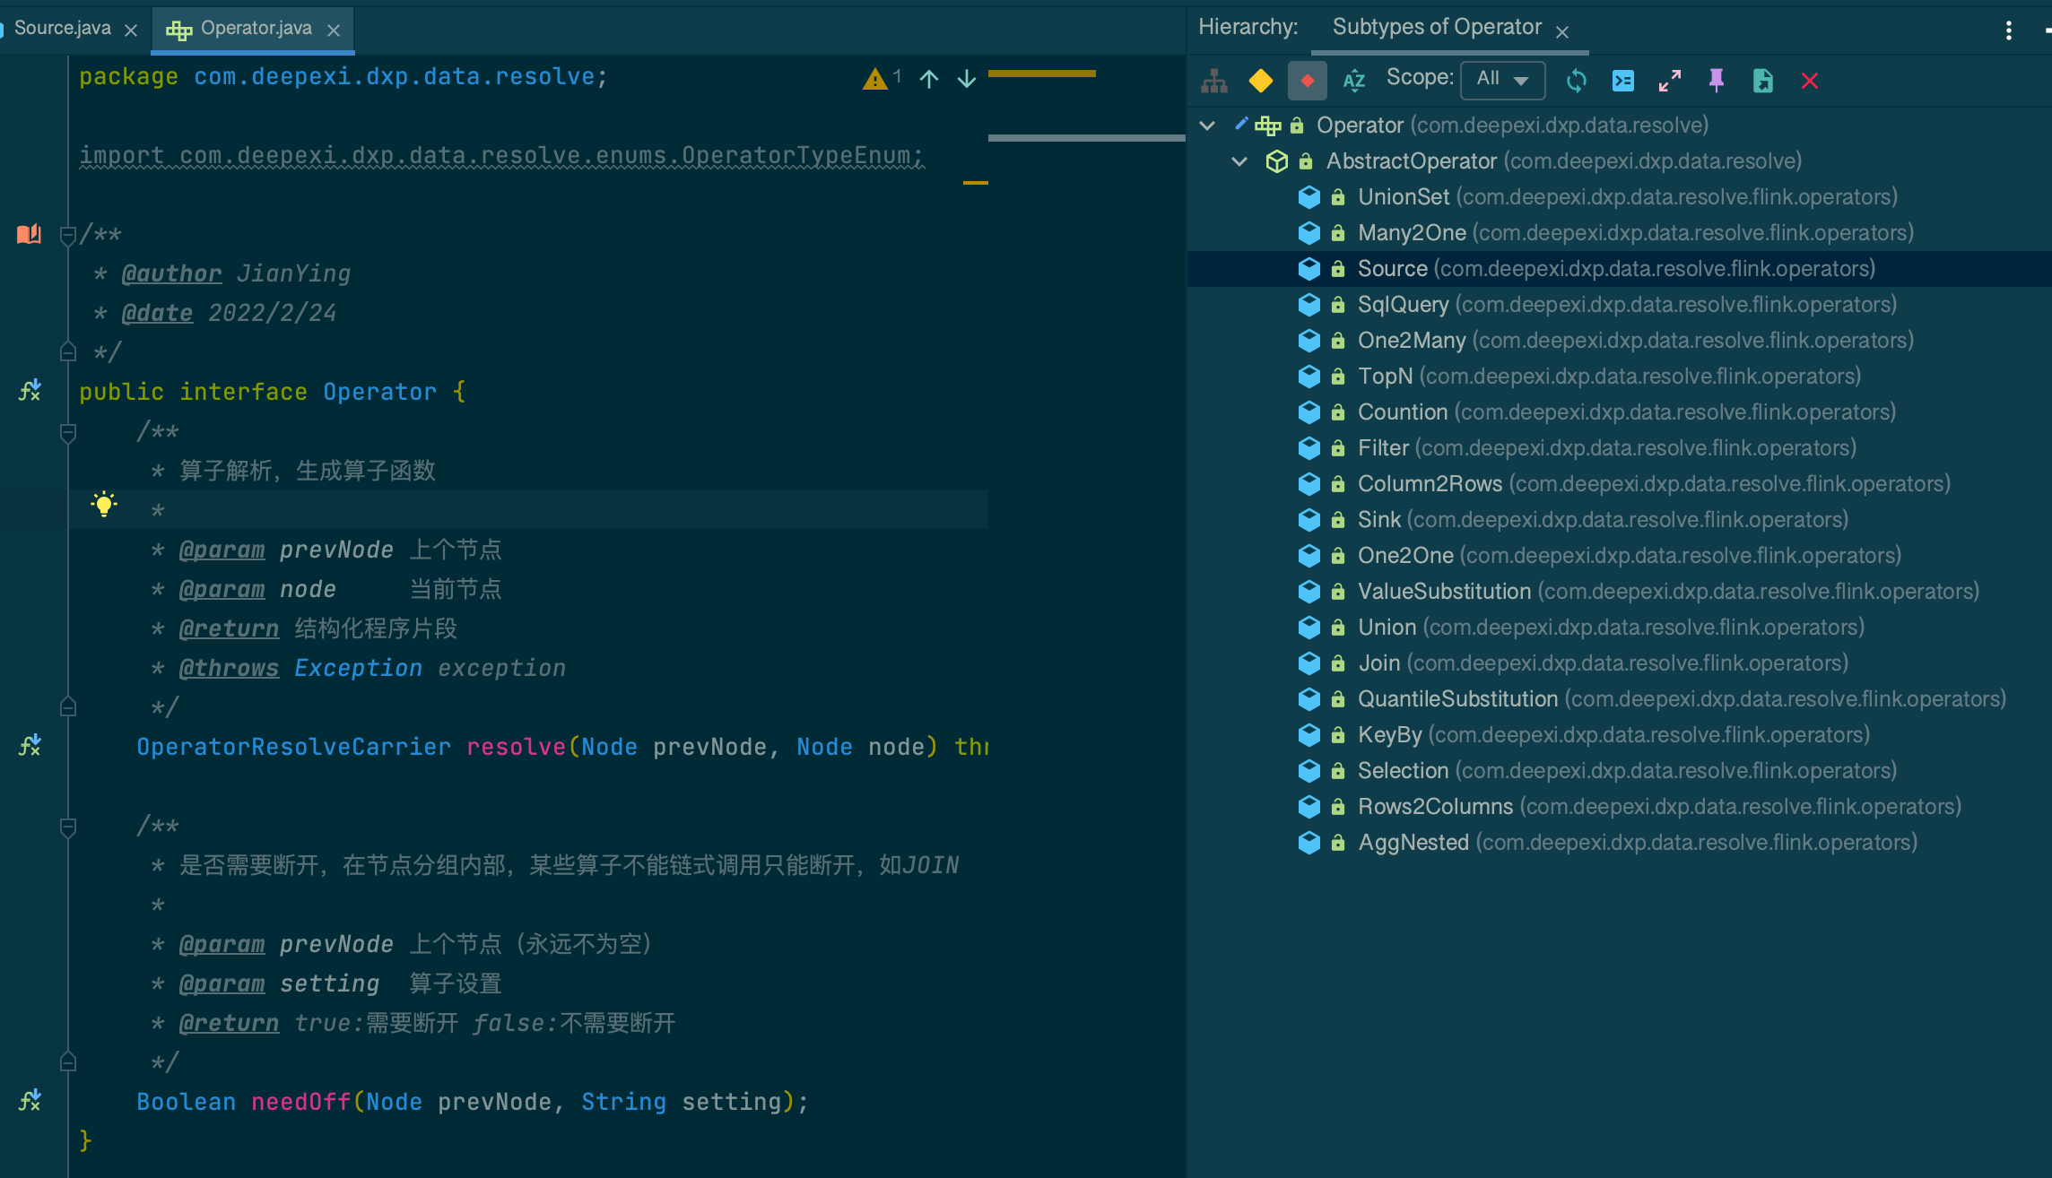The image size is (2052, 1178).
Task: Collapse the AbstractOperator node chevron
Action: click(x=1239, y=161)
